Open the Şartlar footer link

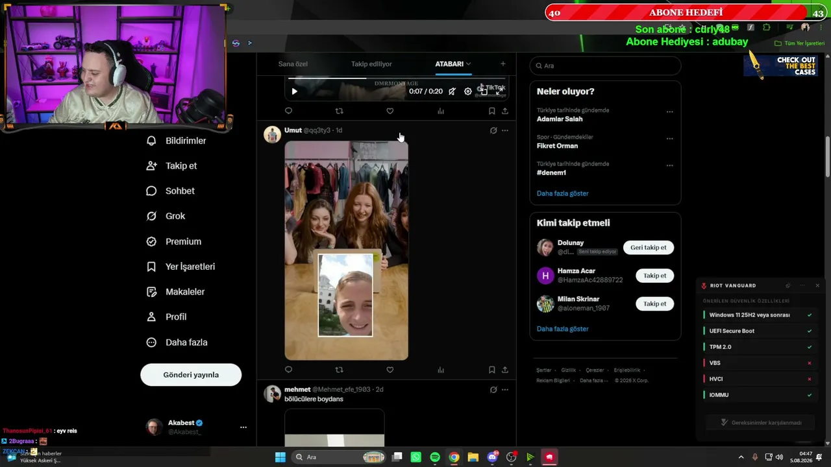click(x=543, y=370)
